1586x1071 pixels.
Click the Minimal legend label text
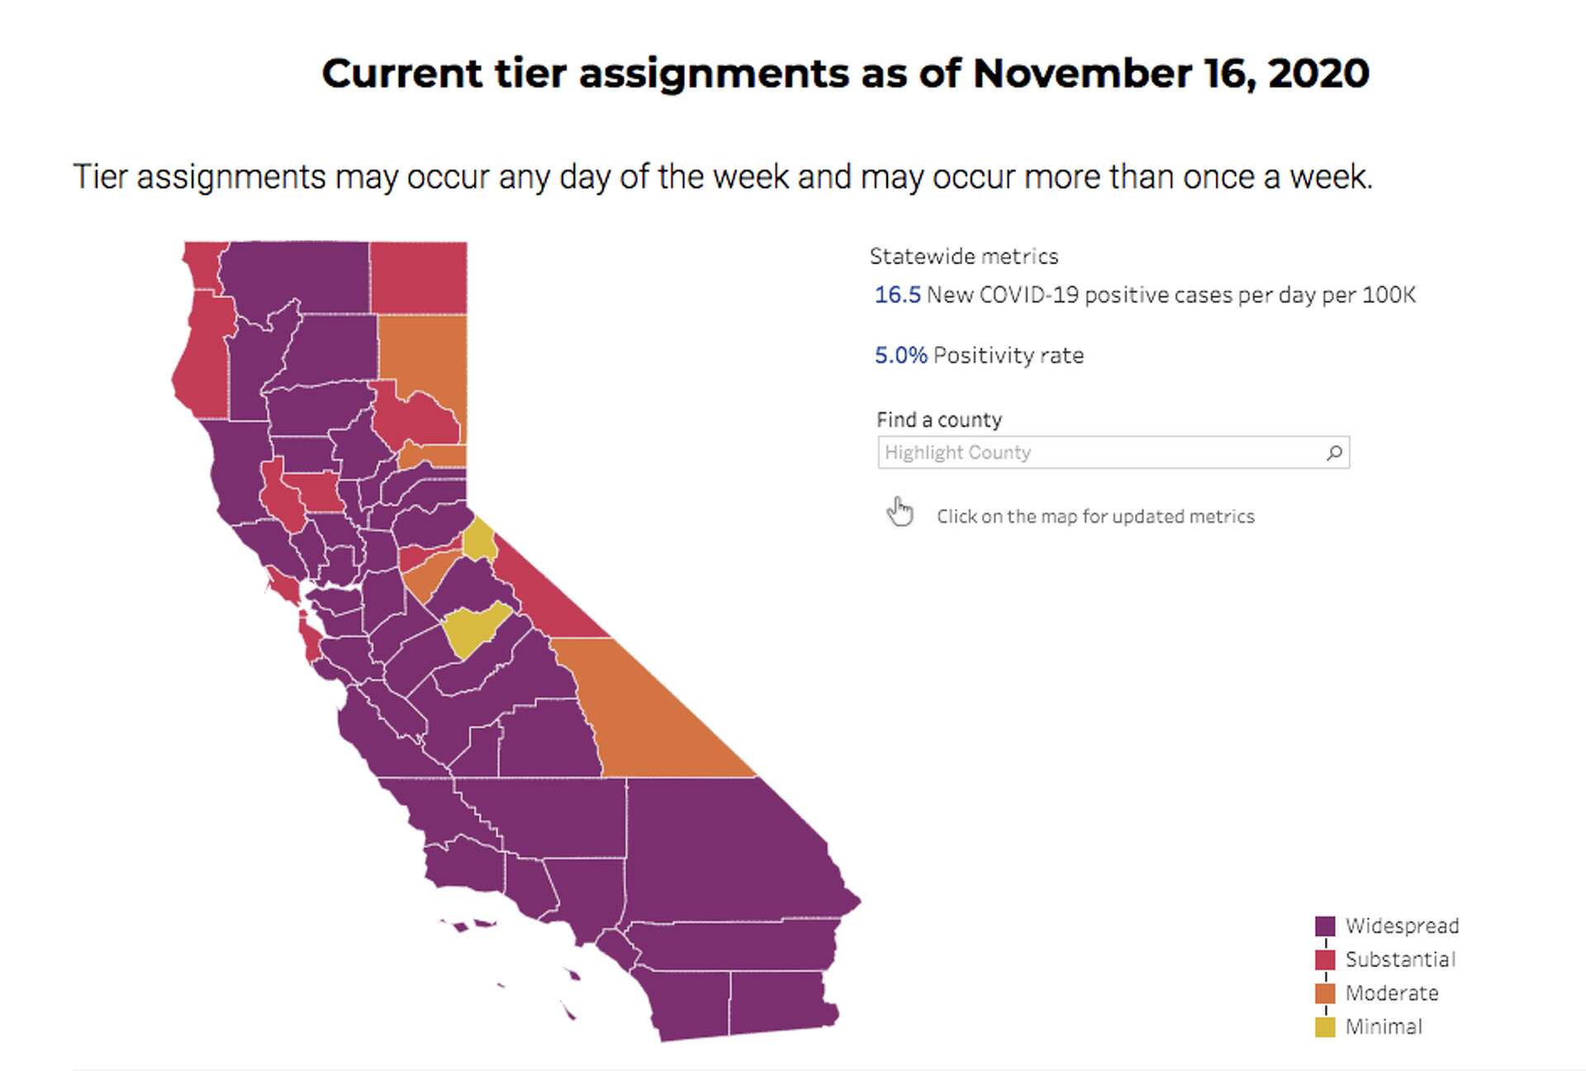coord(1384,1026)
